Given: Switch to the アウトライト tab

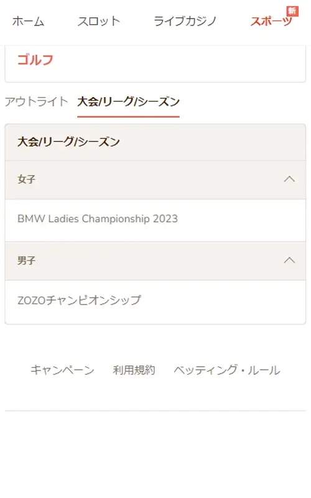Looking at the screenshot, I should point(37,101).
